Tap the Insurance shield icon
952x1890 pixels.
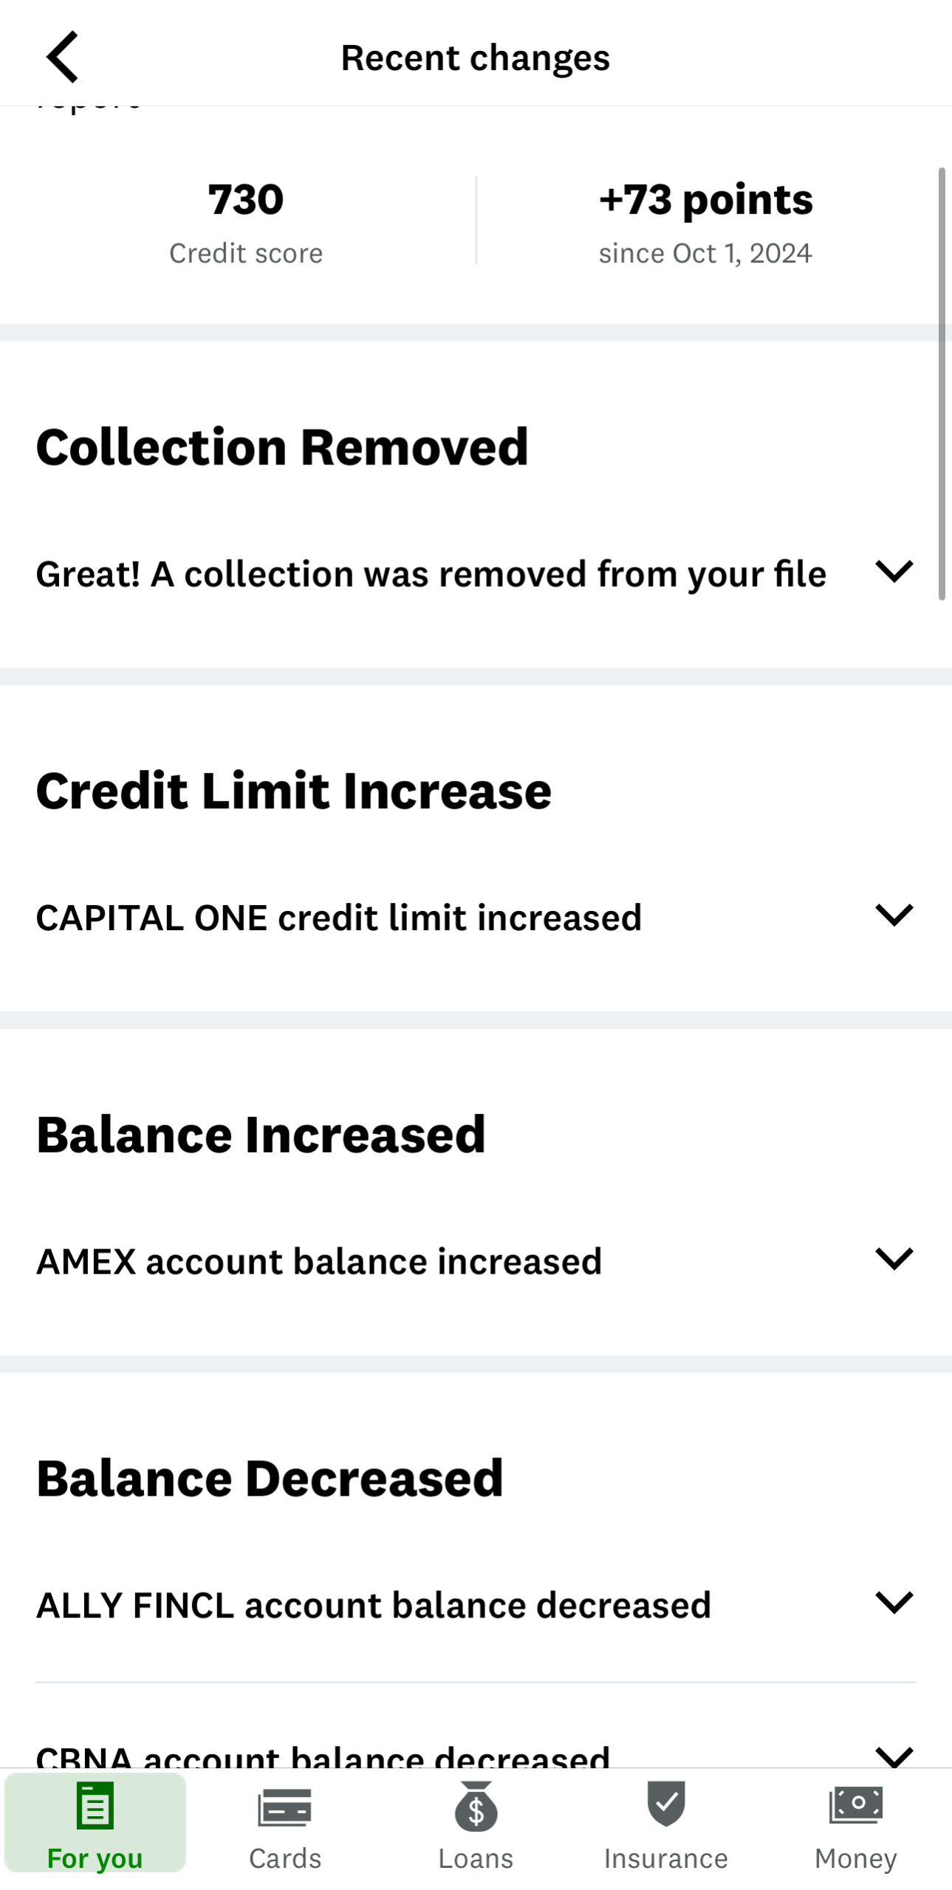click(x=666, y=1804)
